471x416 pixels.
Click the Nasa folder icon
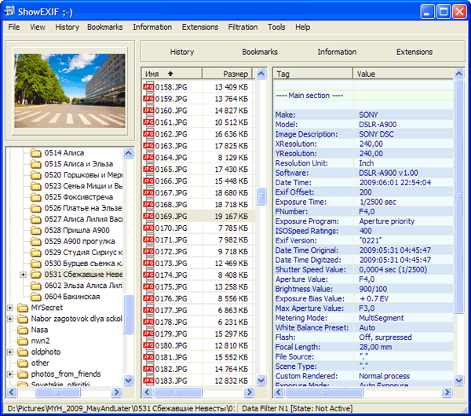click(x=23, y=330)
